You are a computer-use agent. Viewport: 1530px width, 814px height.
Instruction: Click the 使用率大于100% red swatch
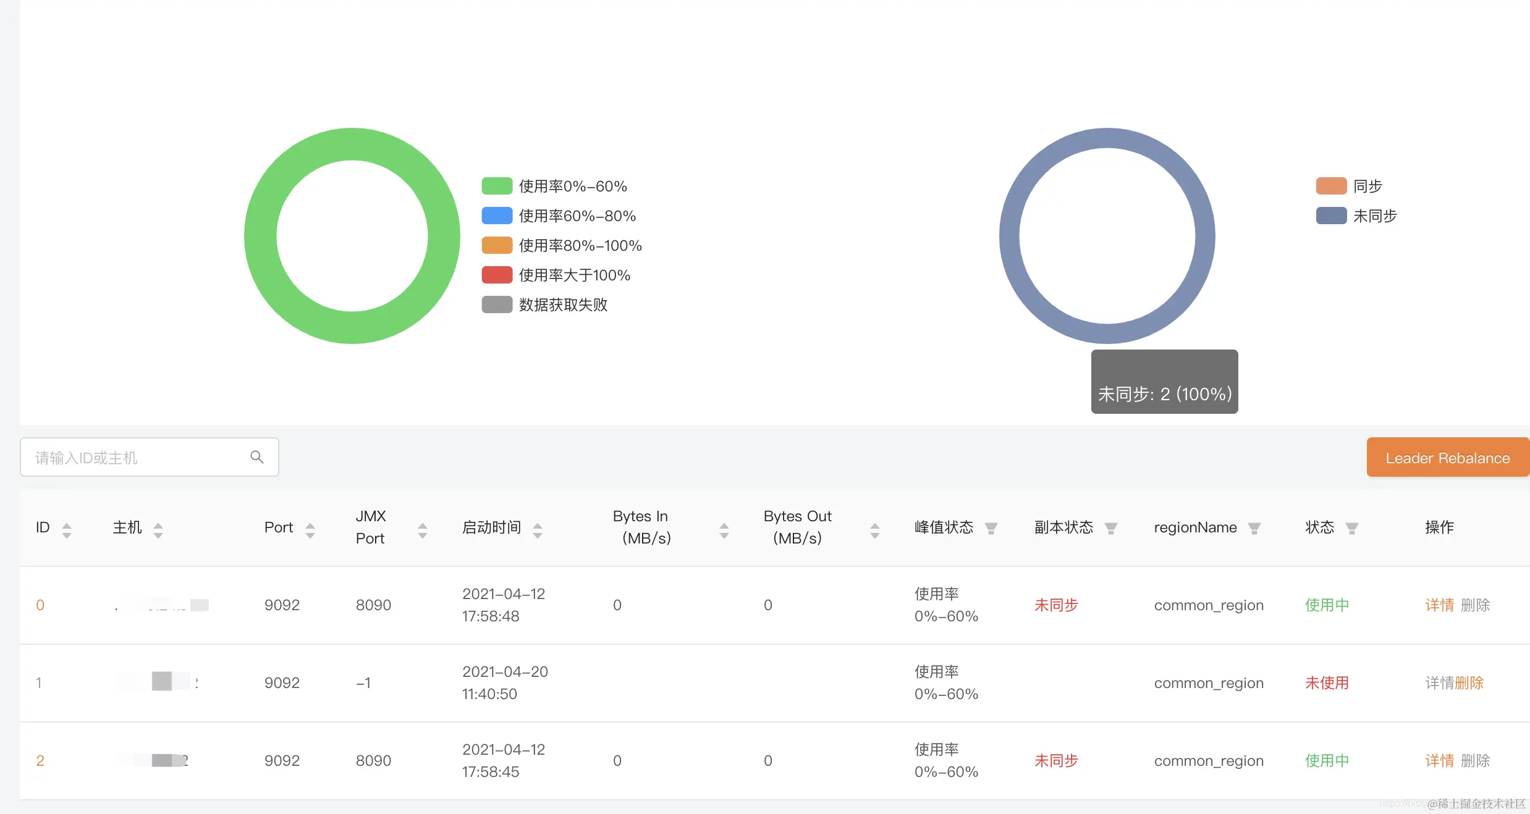(x=497, y=275)
